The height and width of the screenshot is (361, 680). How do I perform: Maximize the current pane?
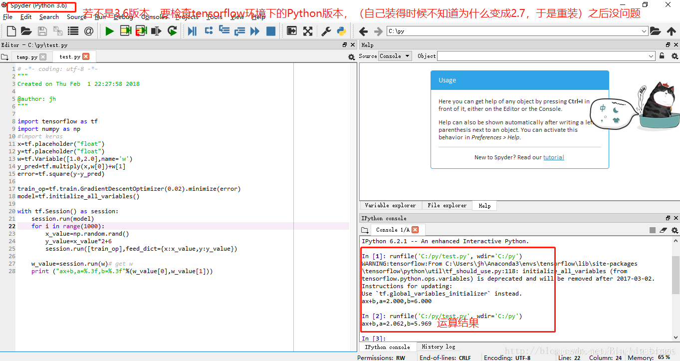(x=292, y=31)
